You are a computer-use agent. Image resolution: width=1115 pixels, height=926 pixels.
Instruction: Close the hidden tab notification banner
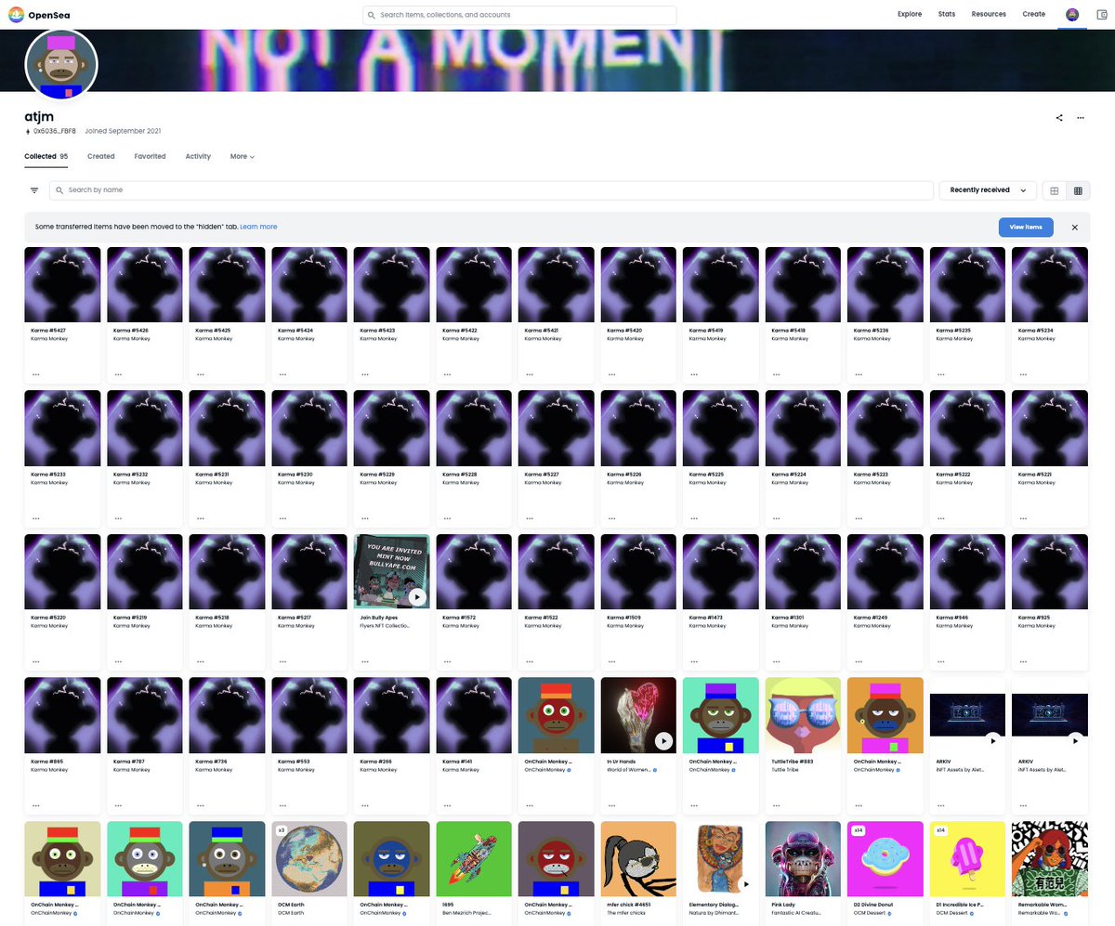[x=1075, y=227]
